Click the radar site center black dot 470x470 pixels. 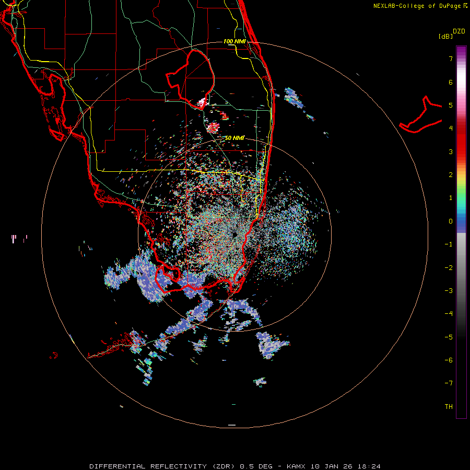pos(234,234)
